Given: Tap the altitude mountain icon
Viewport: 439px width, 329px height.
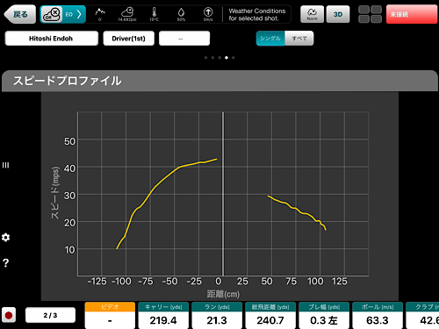Looking at the screenshot, I should point(100,13).
